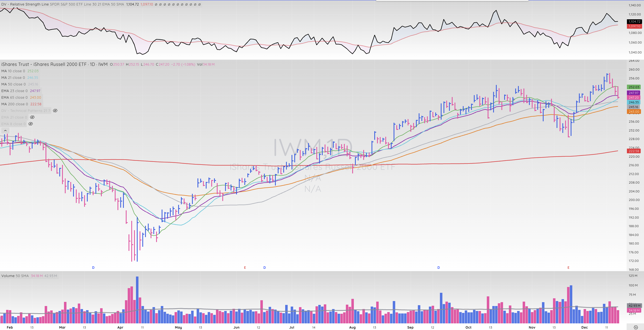Image resolution: width=644 pixels, height=330 pixels.
Task: Open chart settings gear icon
Action: [636, 327]
